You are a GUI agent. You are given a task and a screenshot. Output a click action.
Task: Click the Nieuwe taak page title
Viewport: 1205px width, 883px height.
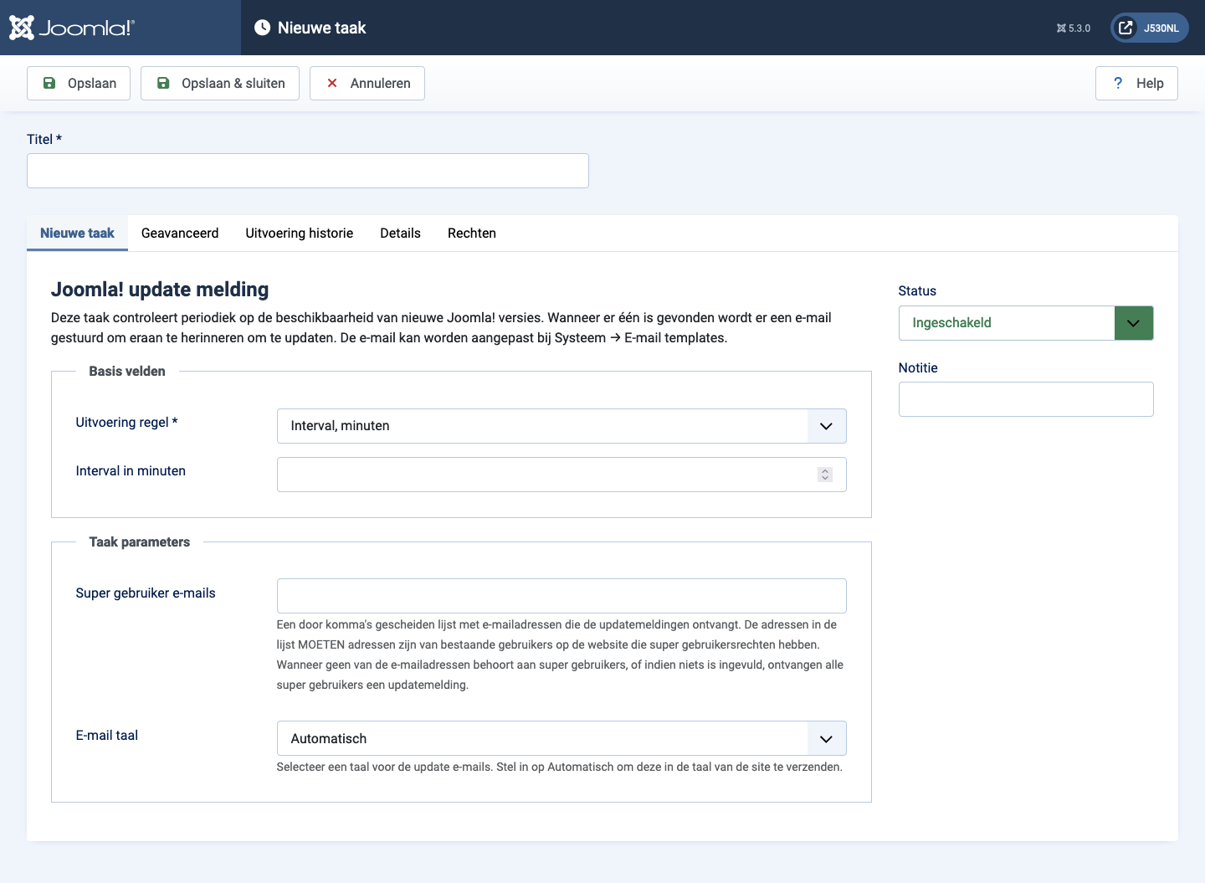click(x=322, y=28)
